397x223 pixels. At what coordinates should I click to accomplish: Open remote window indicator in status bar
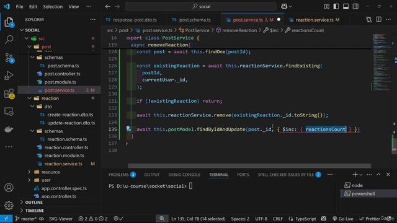click(6, 219)
